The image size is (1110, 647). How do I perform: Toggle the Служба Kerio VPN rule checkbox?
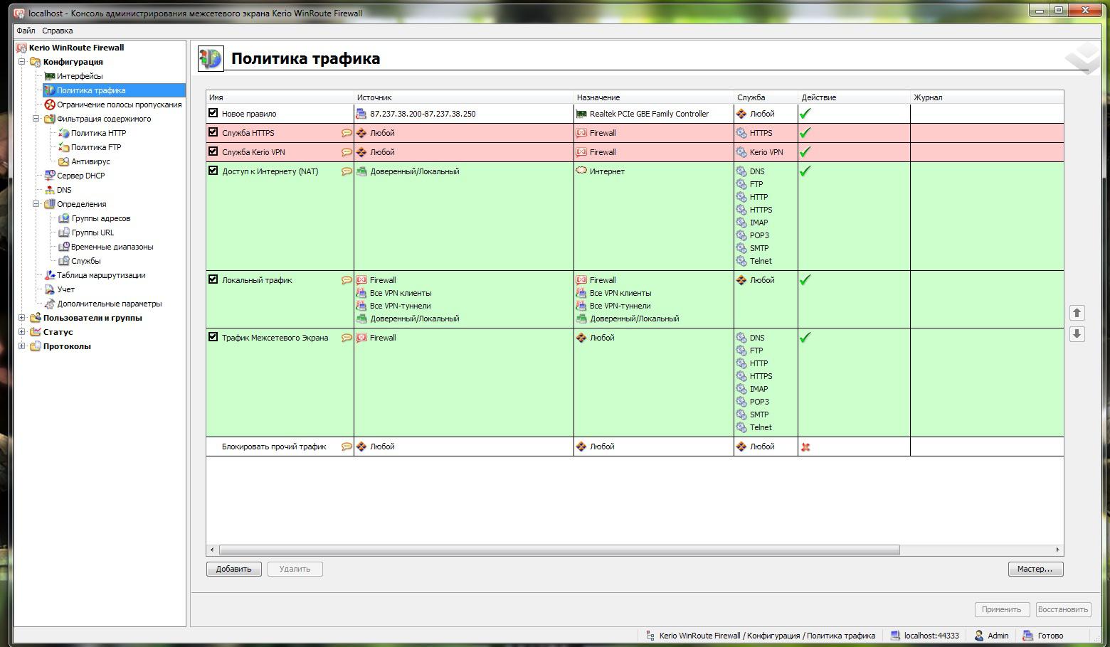(213, 151)
